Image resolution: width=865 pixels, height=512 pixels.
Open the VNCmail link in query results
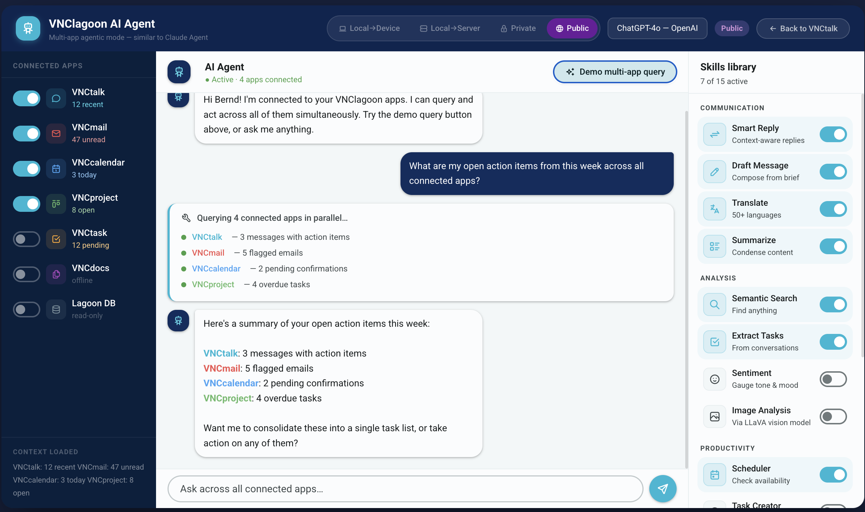tap(208, 253)
